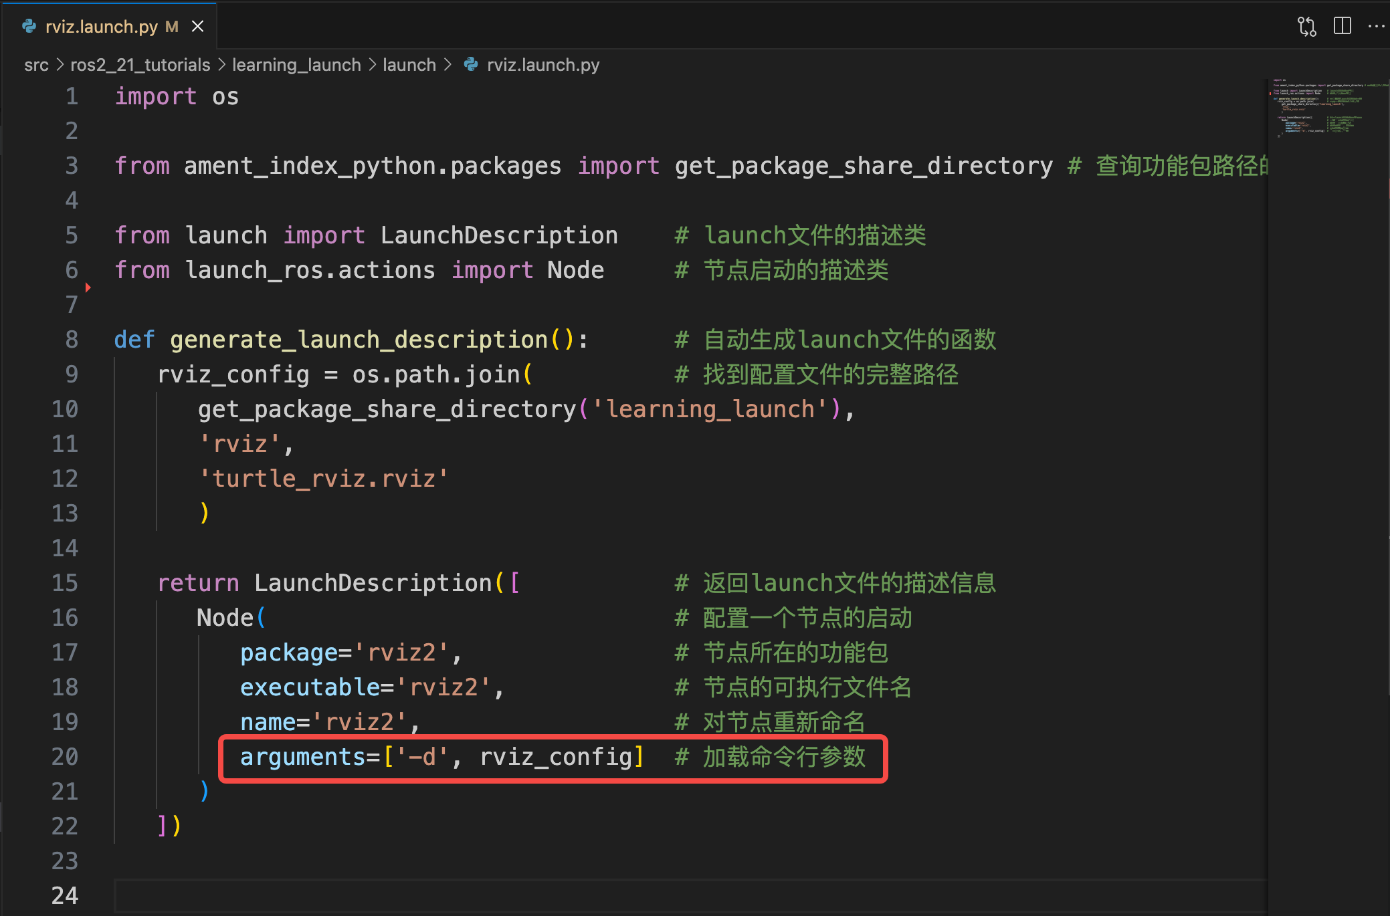This screenshot has height=916, width=1390.
Task: Place cursor on generate_launch_description function name
Action: click(x=359, y=340)
